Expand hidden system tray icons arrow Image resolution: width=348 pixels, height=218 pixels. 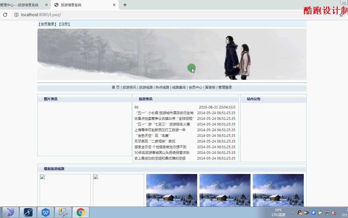click(x=293, y=212)
